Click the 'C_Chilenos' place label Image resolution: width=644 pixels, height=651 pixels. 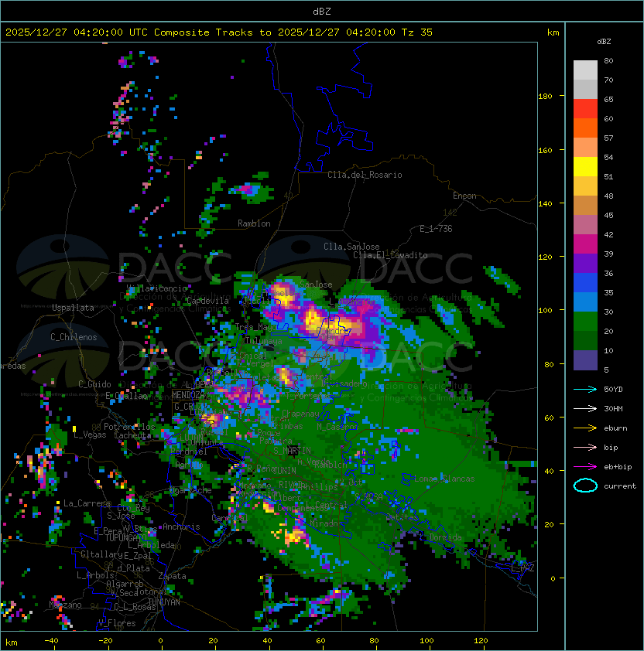coord(74,337)
